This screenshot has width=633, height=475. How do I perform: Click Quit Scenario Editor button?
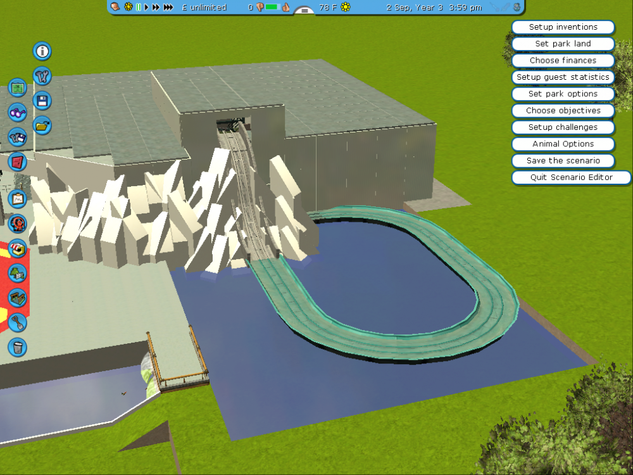(x=570, y=177)
